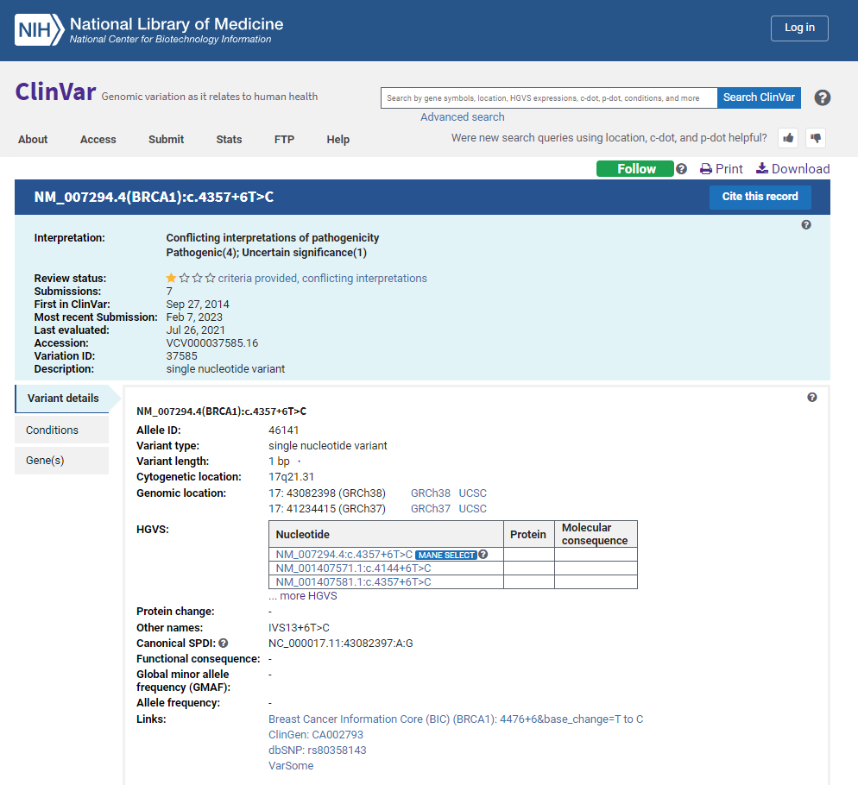This screenshot has height=785, width=858.
Task: Expand the more HGVS list
Action: click(302, 596)
